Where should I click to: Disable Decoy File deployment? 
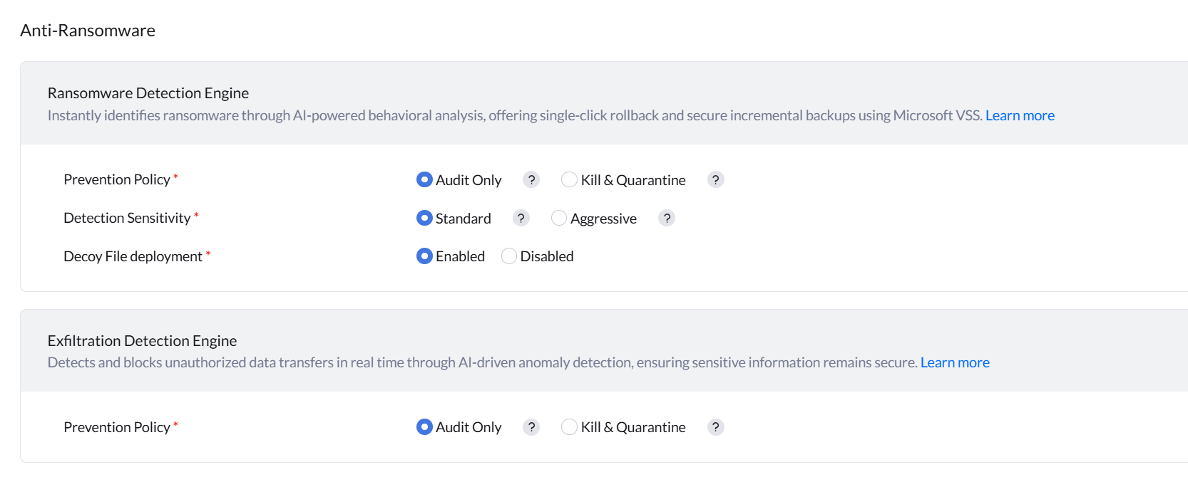(509, 256)
